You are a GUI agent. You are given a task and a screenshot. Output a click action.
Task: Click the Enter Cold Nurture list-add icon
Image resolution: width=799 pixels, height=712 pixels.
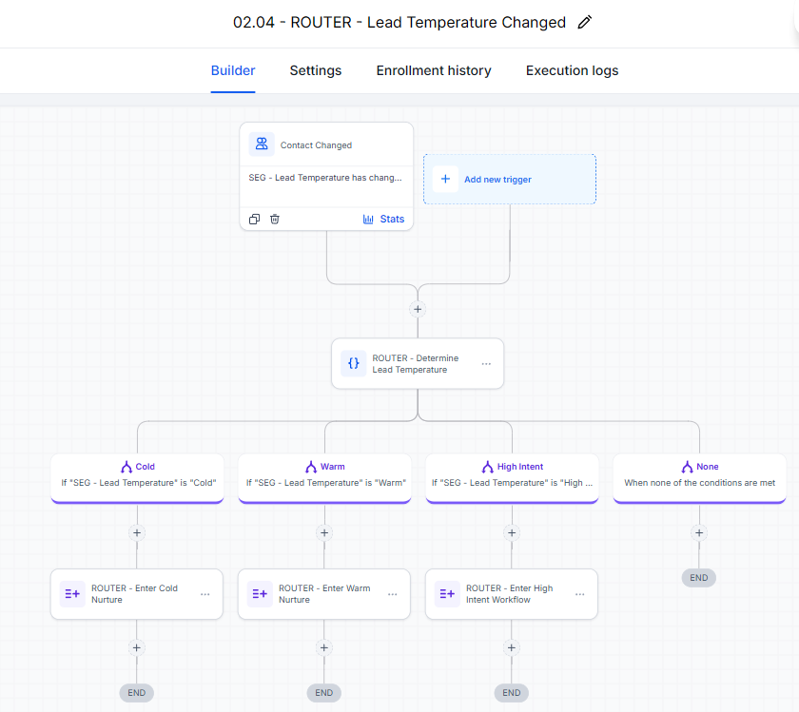coord(72,594)
